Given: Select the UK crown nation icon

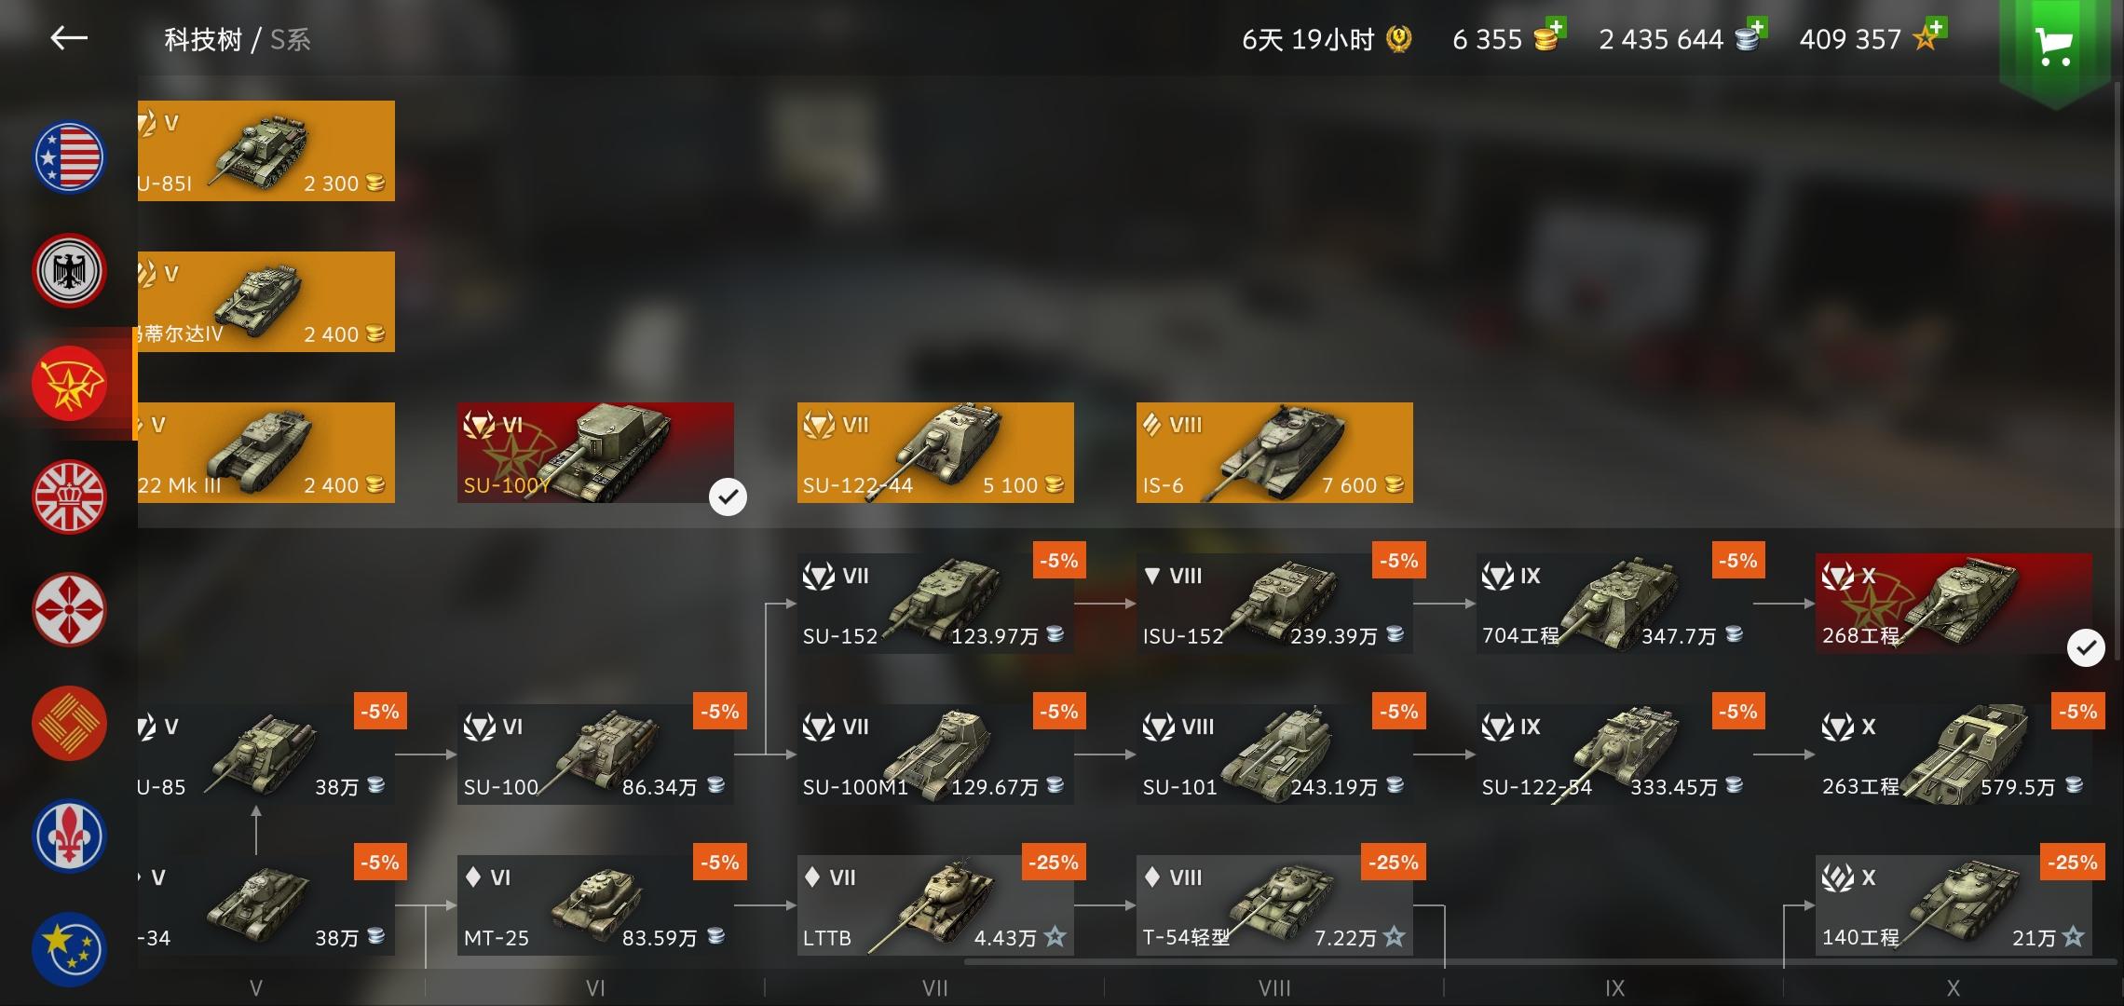Looking at the screenshot, I should tap(70, 496).
